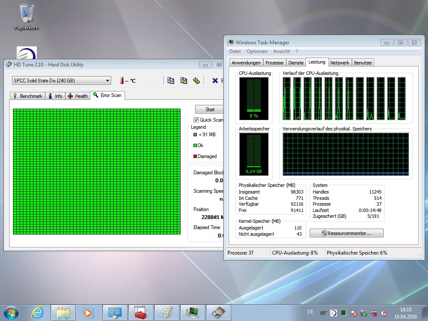Click the Arbeitsspeicher 6,04 GB gauge
The width and height of the screenshot is (428, 321).
tap(254, 154)
